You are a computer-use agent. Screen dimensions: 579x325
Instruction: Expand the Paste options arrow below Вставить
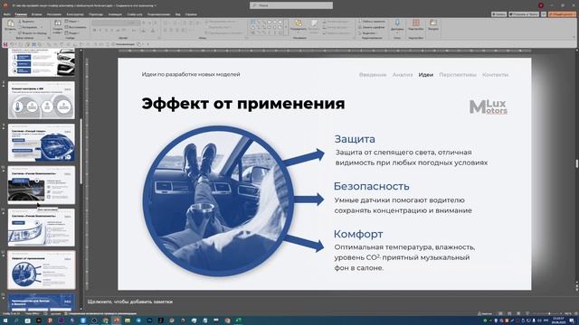pyautogui.click(x=10, y=32)
